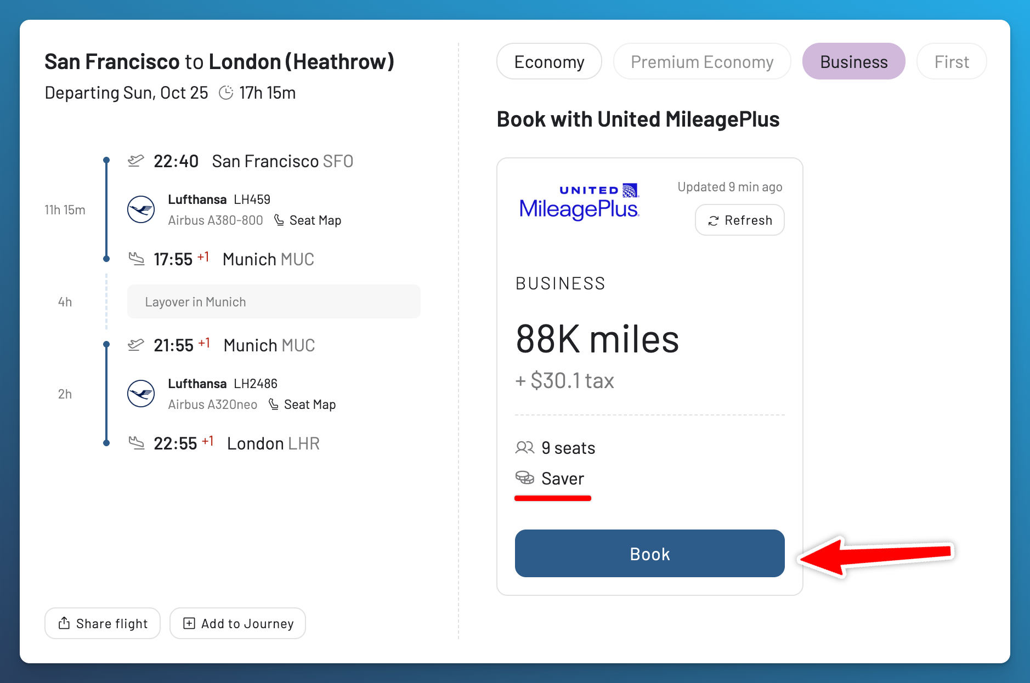
Task: Click the takeoff icon at 21:55
Action: point(135,345)
